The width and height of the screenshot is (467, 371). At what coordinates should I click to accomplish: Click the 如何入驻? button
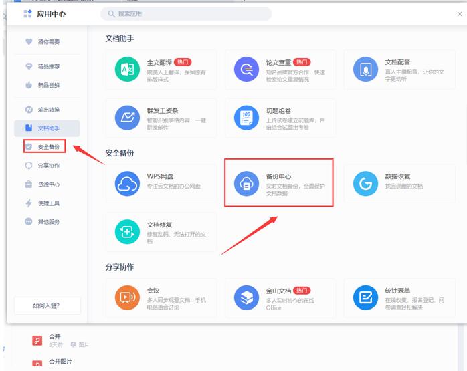pos(48,305)
